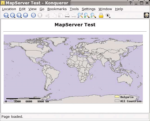
Task: Go forward with the Forward arrow icon
Action: tap(19, 15)
